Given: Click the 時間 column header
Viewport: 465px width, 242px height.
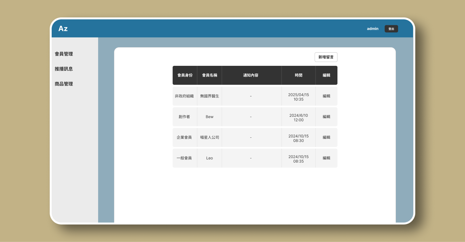Looking at the screenshot, I should (298, 75).
